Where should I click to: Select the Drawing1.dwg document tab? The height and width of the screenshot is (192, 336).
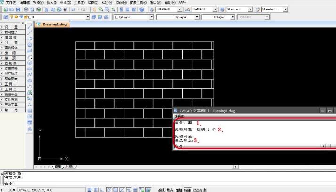[x=52, y=24]
